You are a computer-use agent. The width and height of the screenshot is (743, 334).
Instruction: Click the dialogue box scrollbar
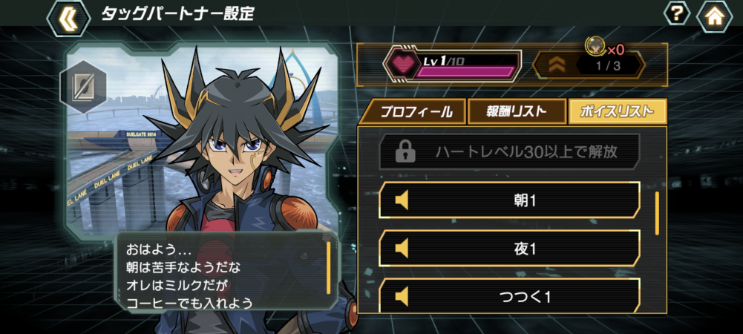328,268
